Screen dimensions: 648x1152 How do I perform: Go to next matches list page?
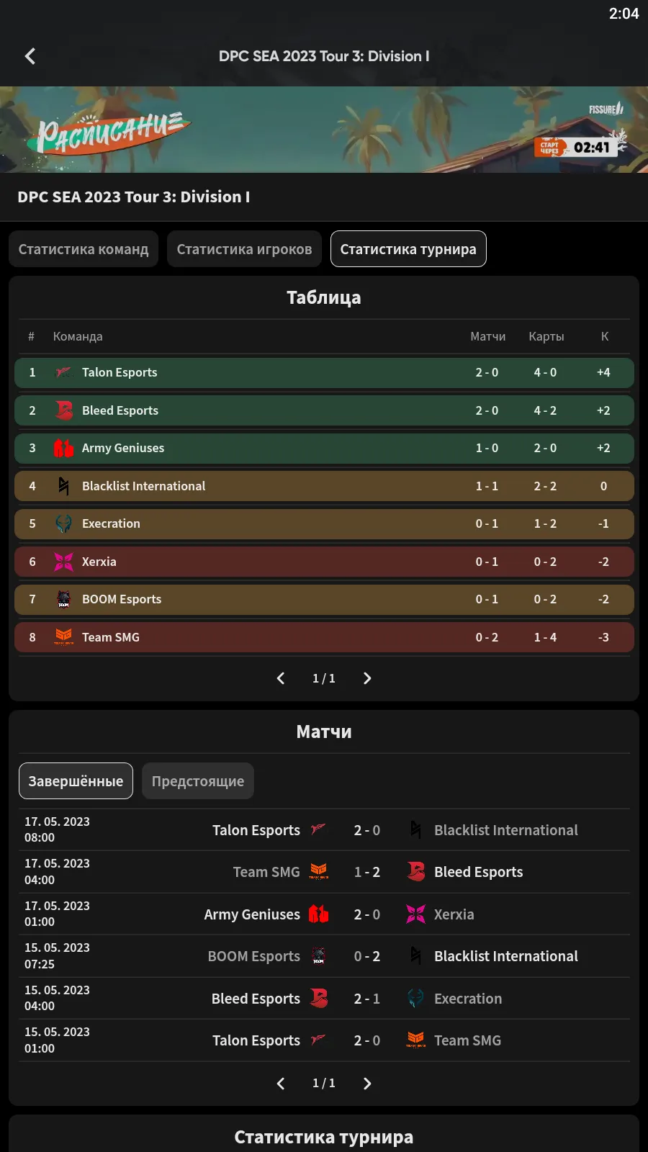point(367,1084)
